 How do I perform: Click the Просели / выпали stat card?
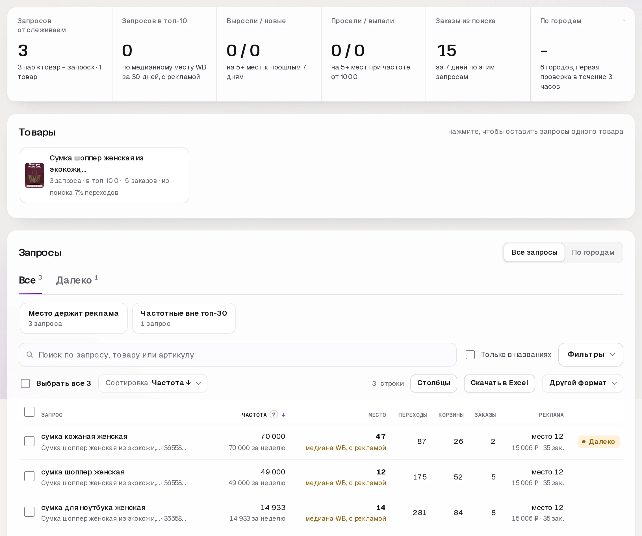pos(373,54)
